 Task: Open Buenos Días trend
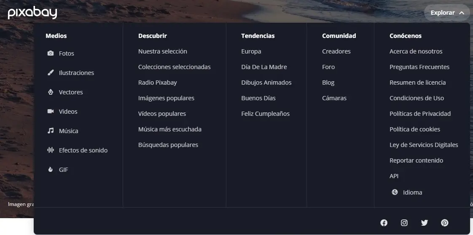coord(258,98)
